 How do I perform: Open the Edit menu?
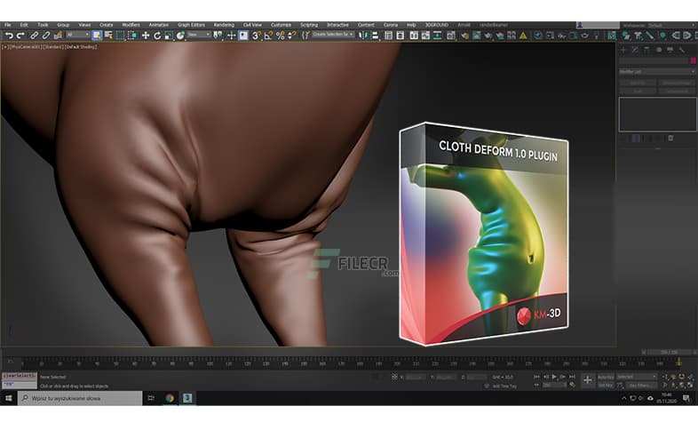[24, 25]
